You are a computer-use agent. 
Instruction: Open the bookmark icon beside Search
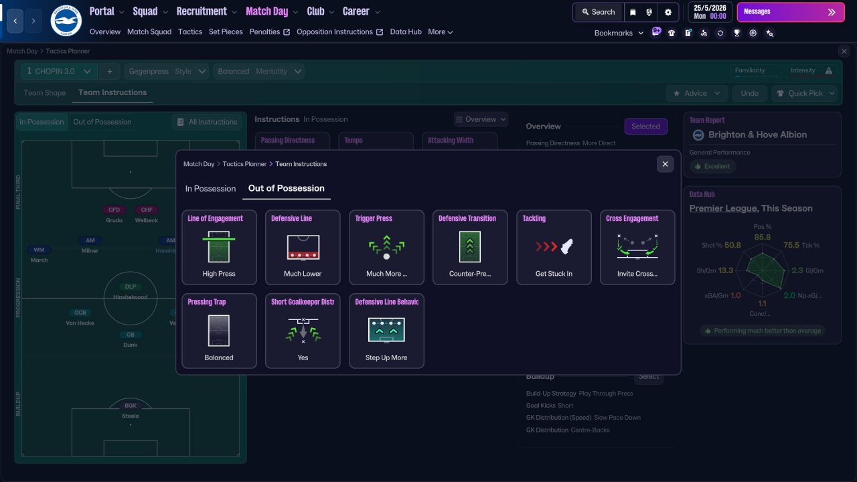[x=633, y=12]
